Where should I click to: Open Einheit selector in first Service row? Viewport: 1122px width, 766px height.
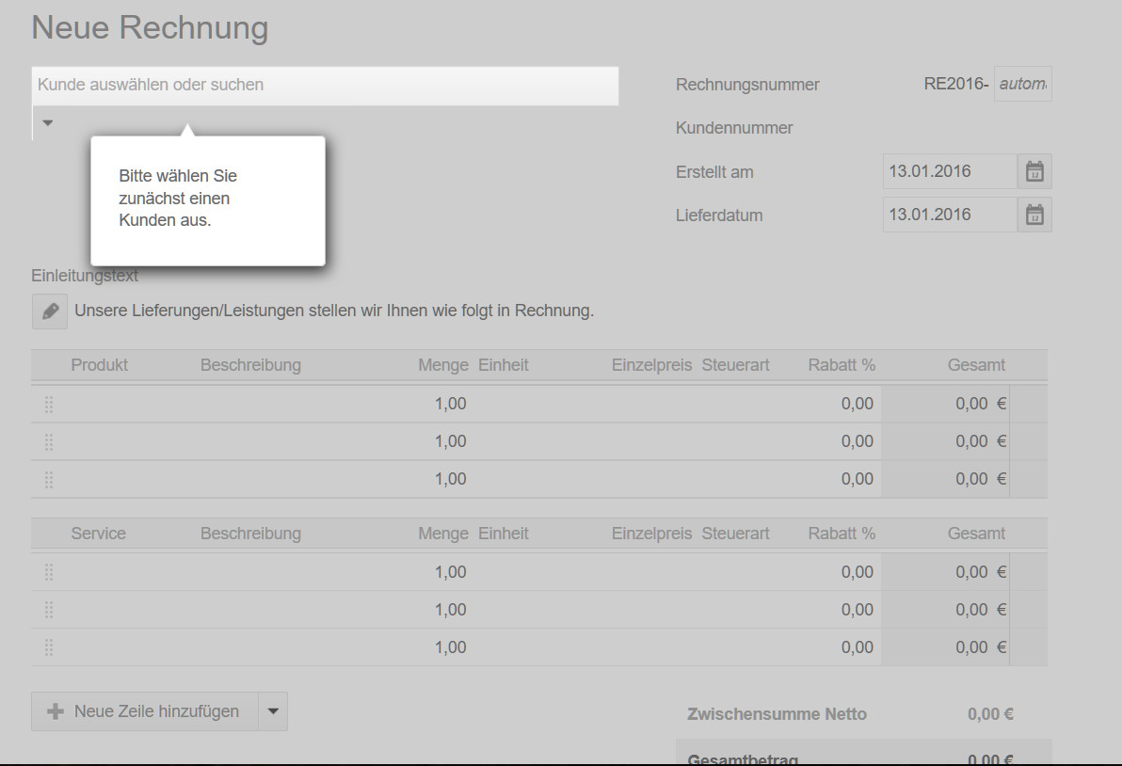click(504, 571)
